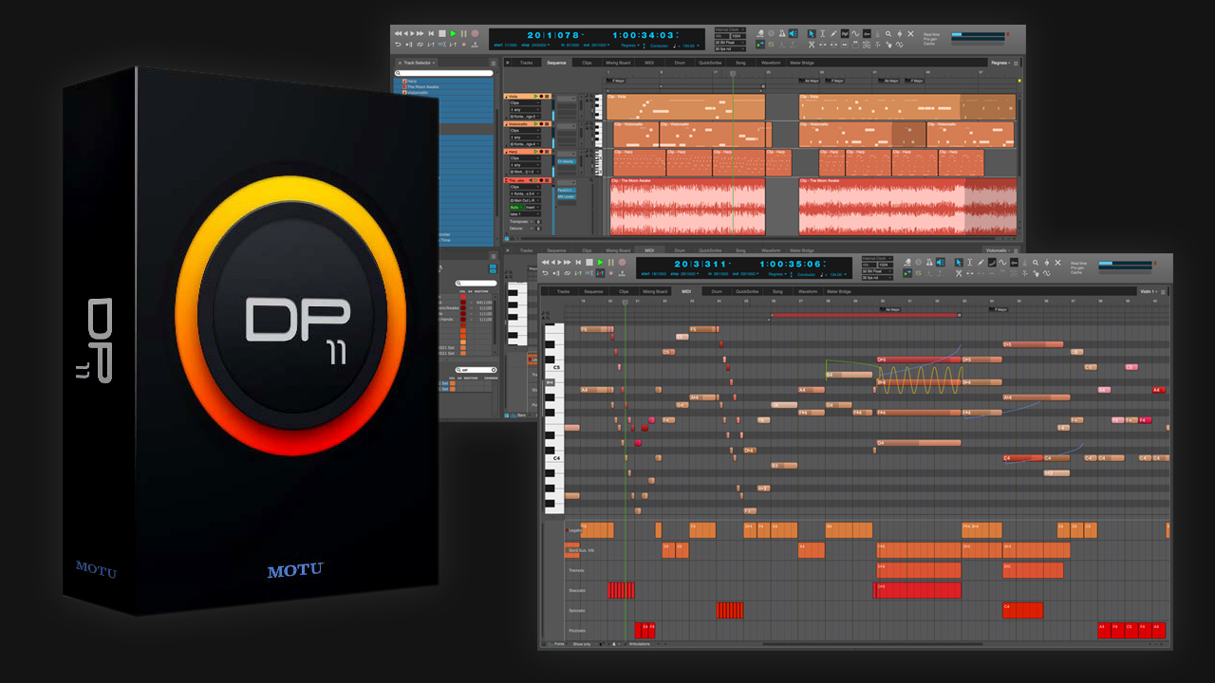This screenshot has width=1215, height=683.
Task: Switch to the Mixing Board tab in top window
Action: pos(618,63)
